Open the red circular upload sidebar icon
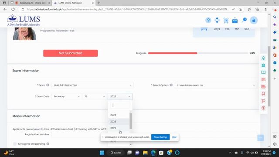Image resolution: width=279 pixels, height=157 pixels. (x=263, y=108)
